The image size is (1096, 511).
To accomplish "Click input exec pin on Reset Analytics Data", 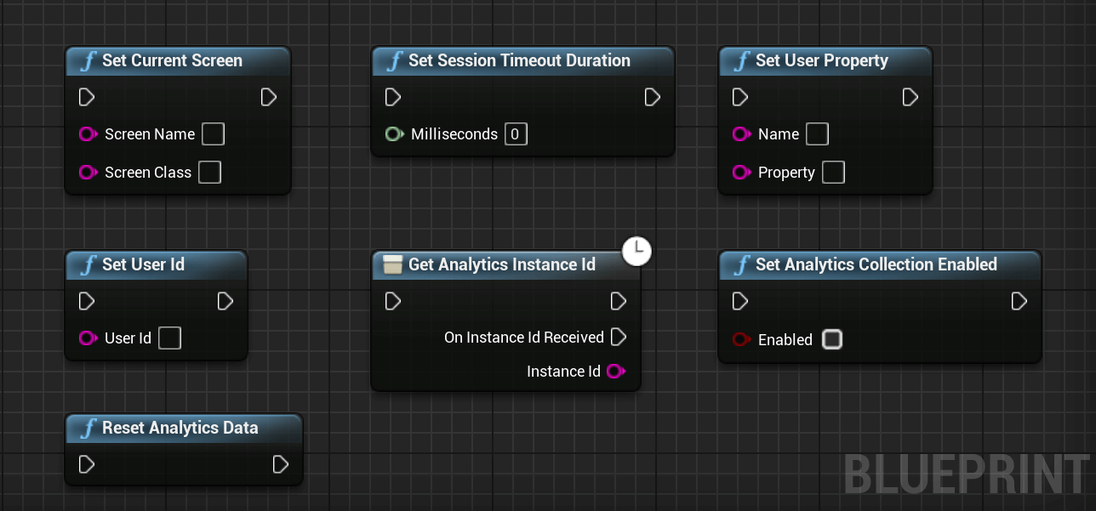I will [86, 464].
